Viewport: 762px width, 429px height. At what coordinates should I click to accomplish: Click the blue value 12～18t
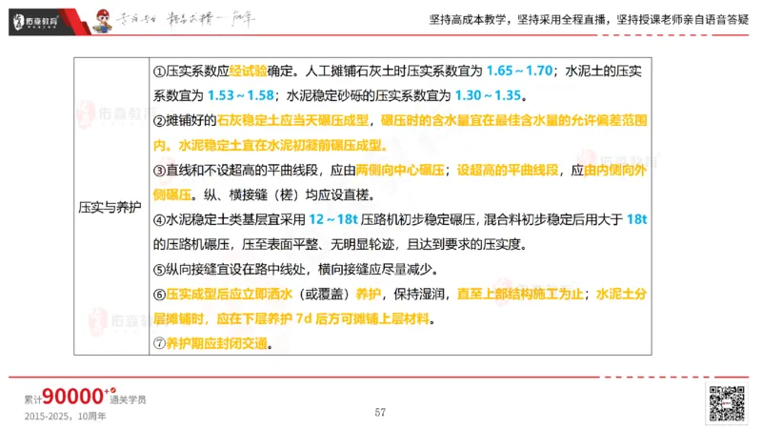pyautogui.click(x=333, y=219)
